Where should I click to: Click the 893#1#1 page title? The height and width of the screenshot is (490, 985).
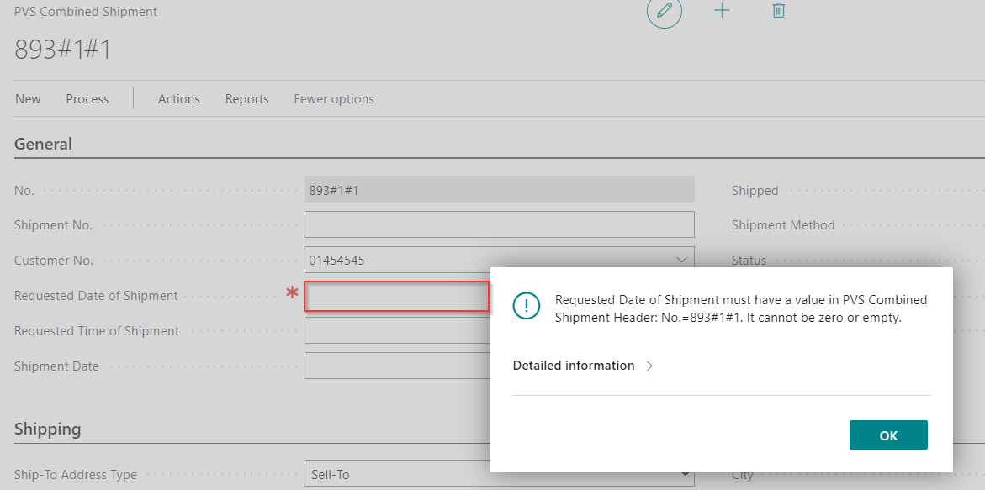point(62,49)
